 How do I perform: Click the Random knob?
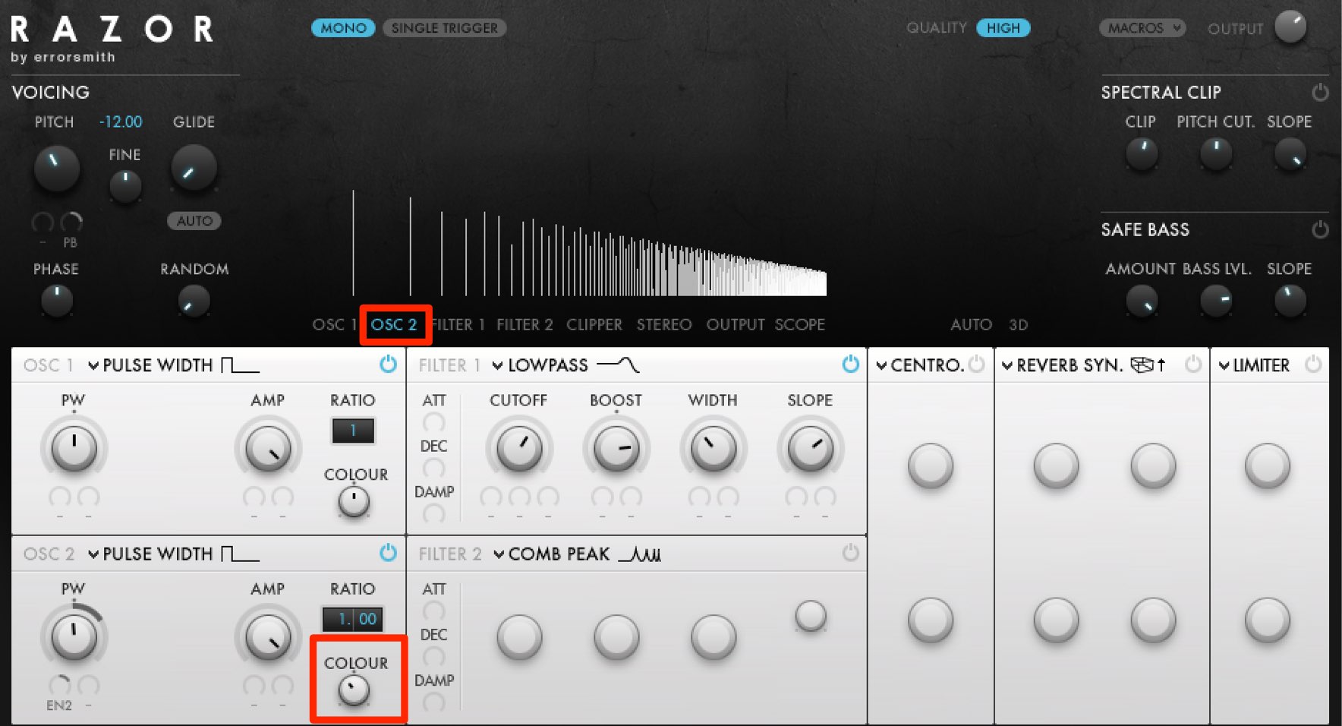point(194,301)
